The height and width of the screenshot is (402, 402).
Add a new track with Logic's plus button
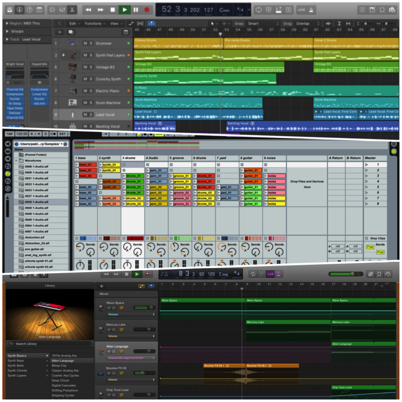[59, 32]
